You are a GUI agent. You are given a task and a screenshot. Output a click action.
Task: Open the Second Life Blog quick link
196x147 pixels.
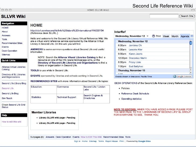10,93
